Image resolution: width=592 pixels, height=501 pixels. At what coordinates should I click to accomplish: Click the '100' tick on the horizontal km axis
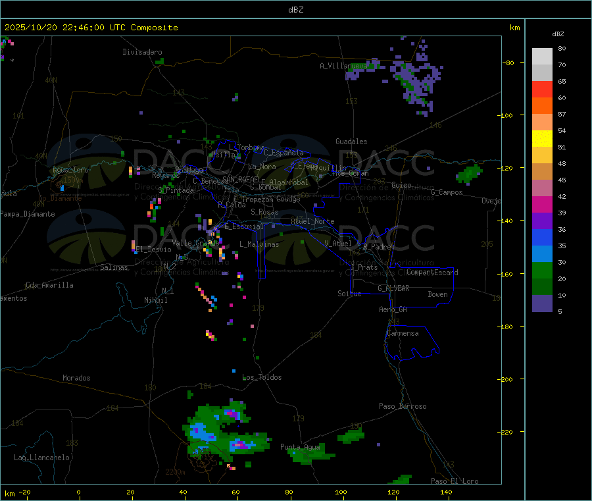tap(341, 492)
